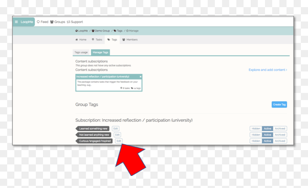Viewport: 308px width, 188px height.
Task: Click the Subscription: Increased reflection heading
Action: click(x=134, y=120)
